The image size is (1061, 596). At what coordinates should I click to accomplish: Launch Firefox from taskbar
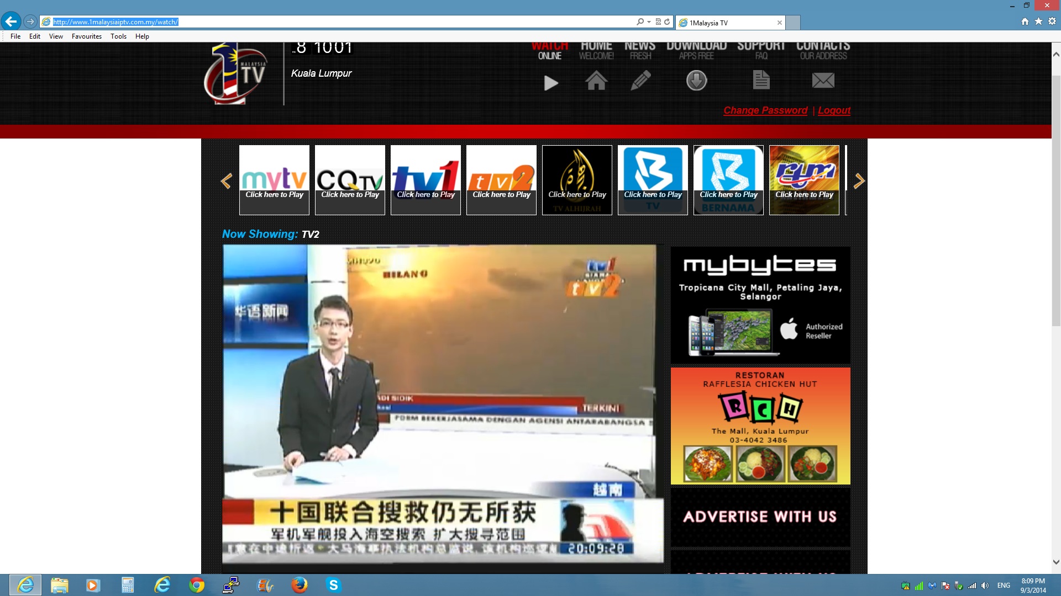coord(299,585)
